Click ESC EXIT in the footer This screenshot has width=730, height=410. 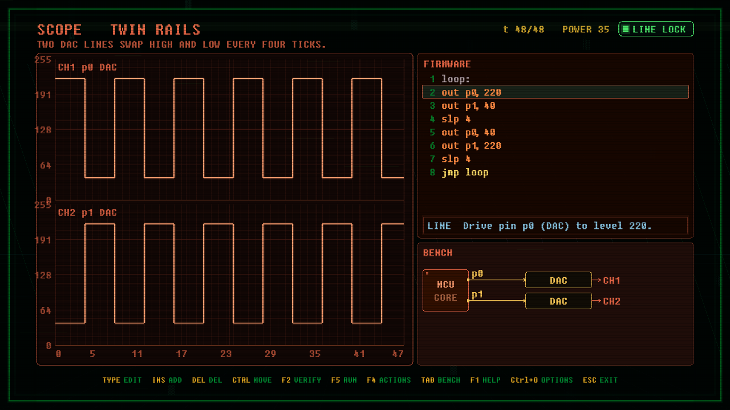point(601,380)
